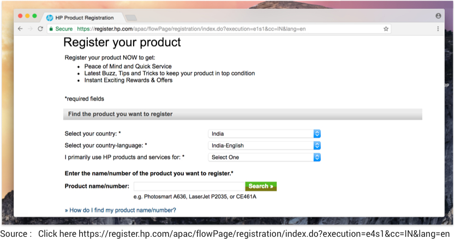Click the Product name/number label
Image resolution: width=455 pixels, height=239 pixels.
pyautogui.click(x=97, y=186)
